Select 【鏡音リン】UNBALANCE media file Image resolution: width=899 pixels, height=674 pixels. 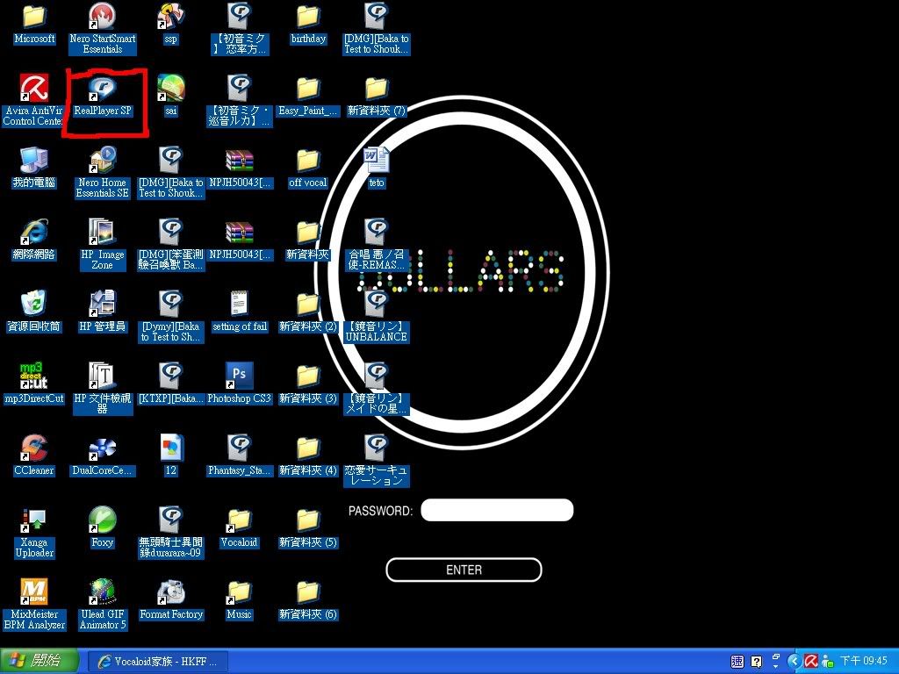(377, 316)
